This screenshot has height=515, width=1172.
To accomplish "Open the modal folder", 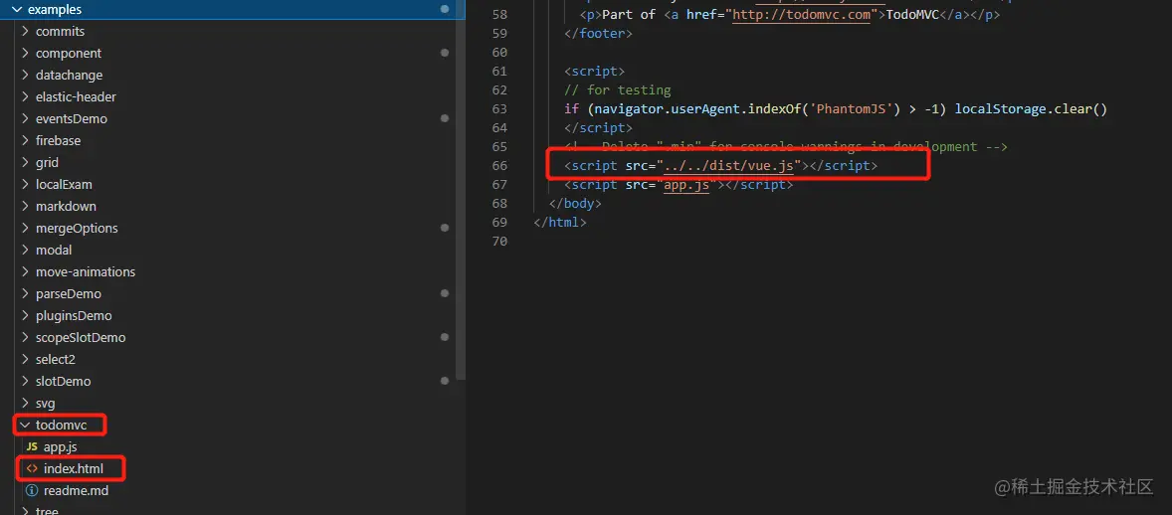I will [x=54, y=250].
